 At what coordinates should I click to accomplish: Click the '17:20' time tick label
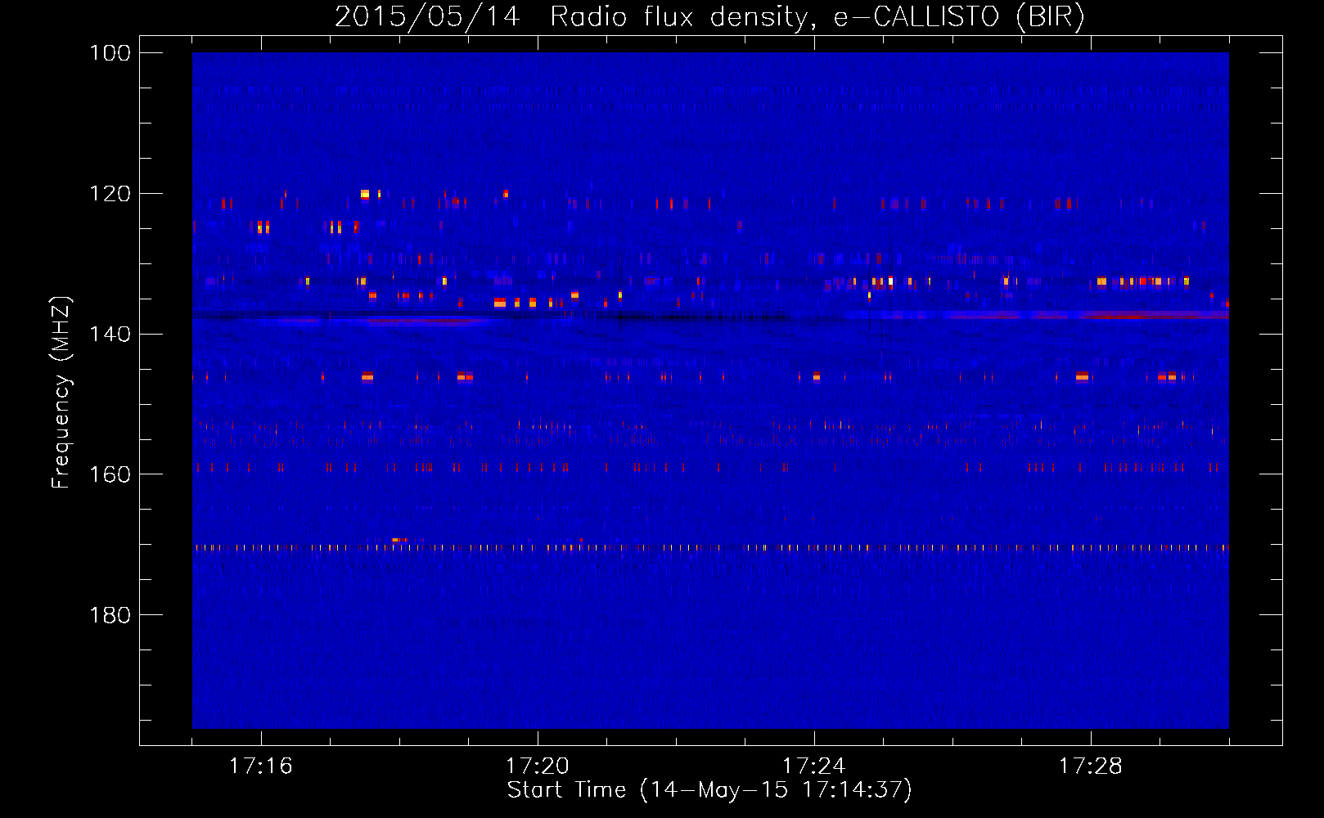click(x=538, y=766)
